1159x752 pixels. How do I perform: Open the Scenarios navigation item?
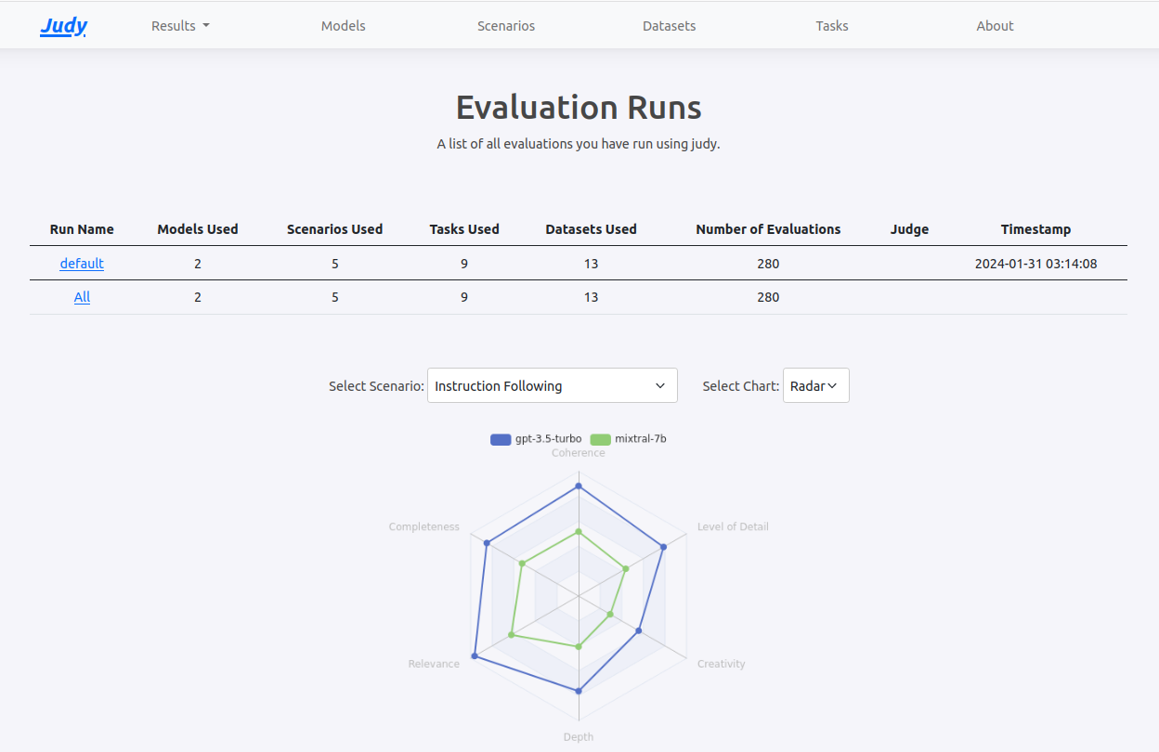505,26
